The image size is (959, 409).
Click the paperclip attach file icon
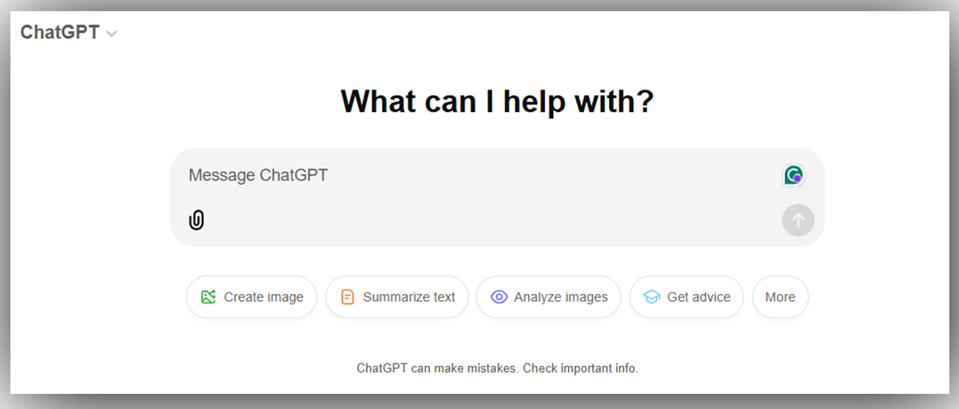pos(197,220)
